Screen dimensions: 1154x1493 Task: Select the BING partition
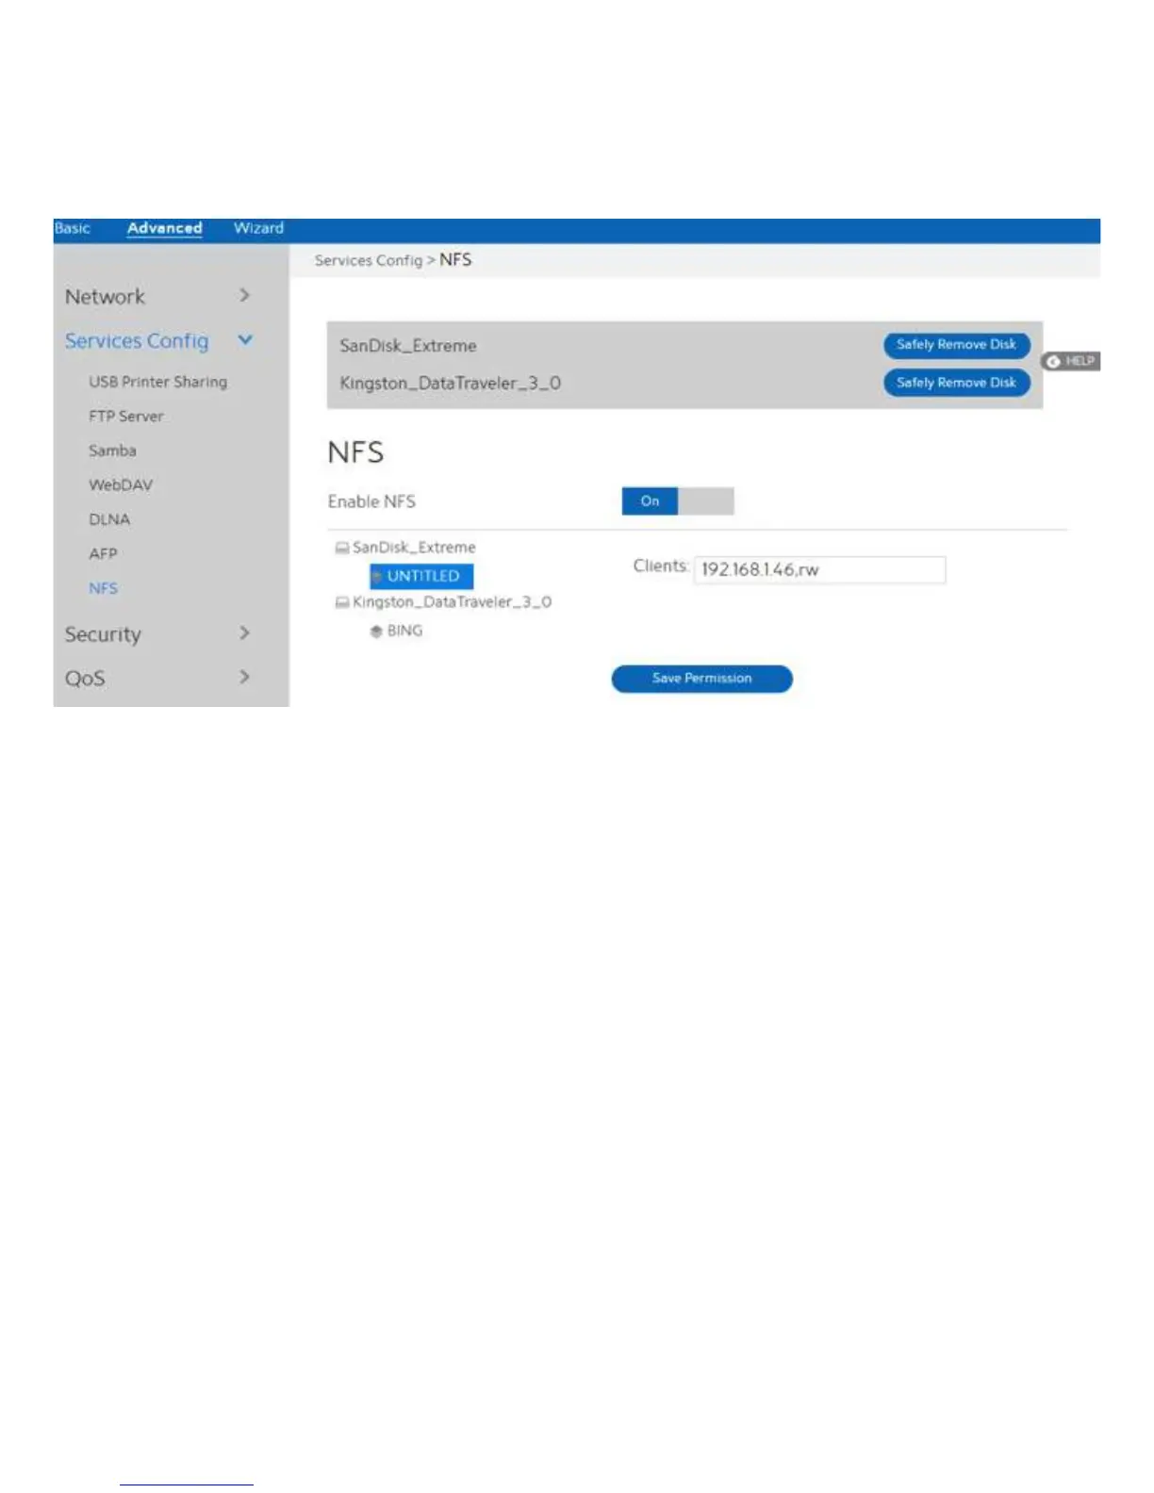[404, 631]
